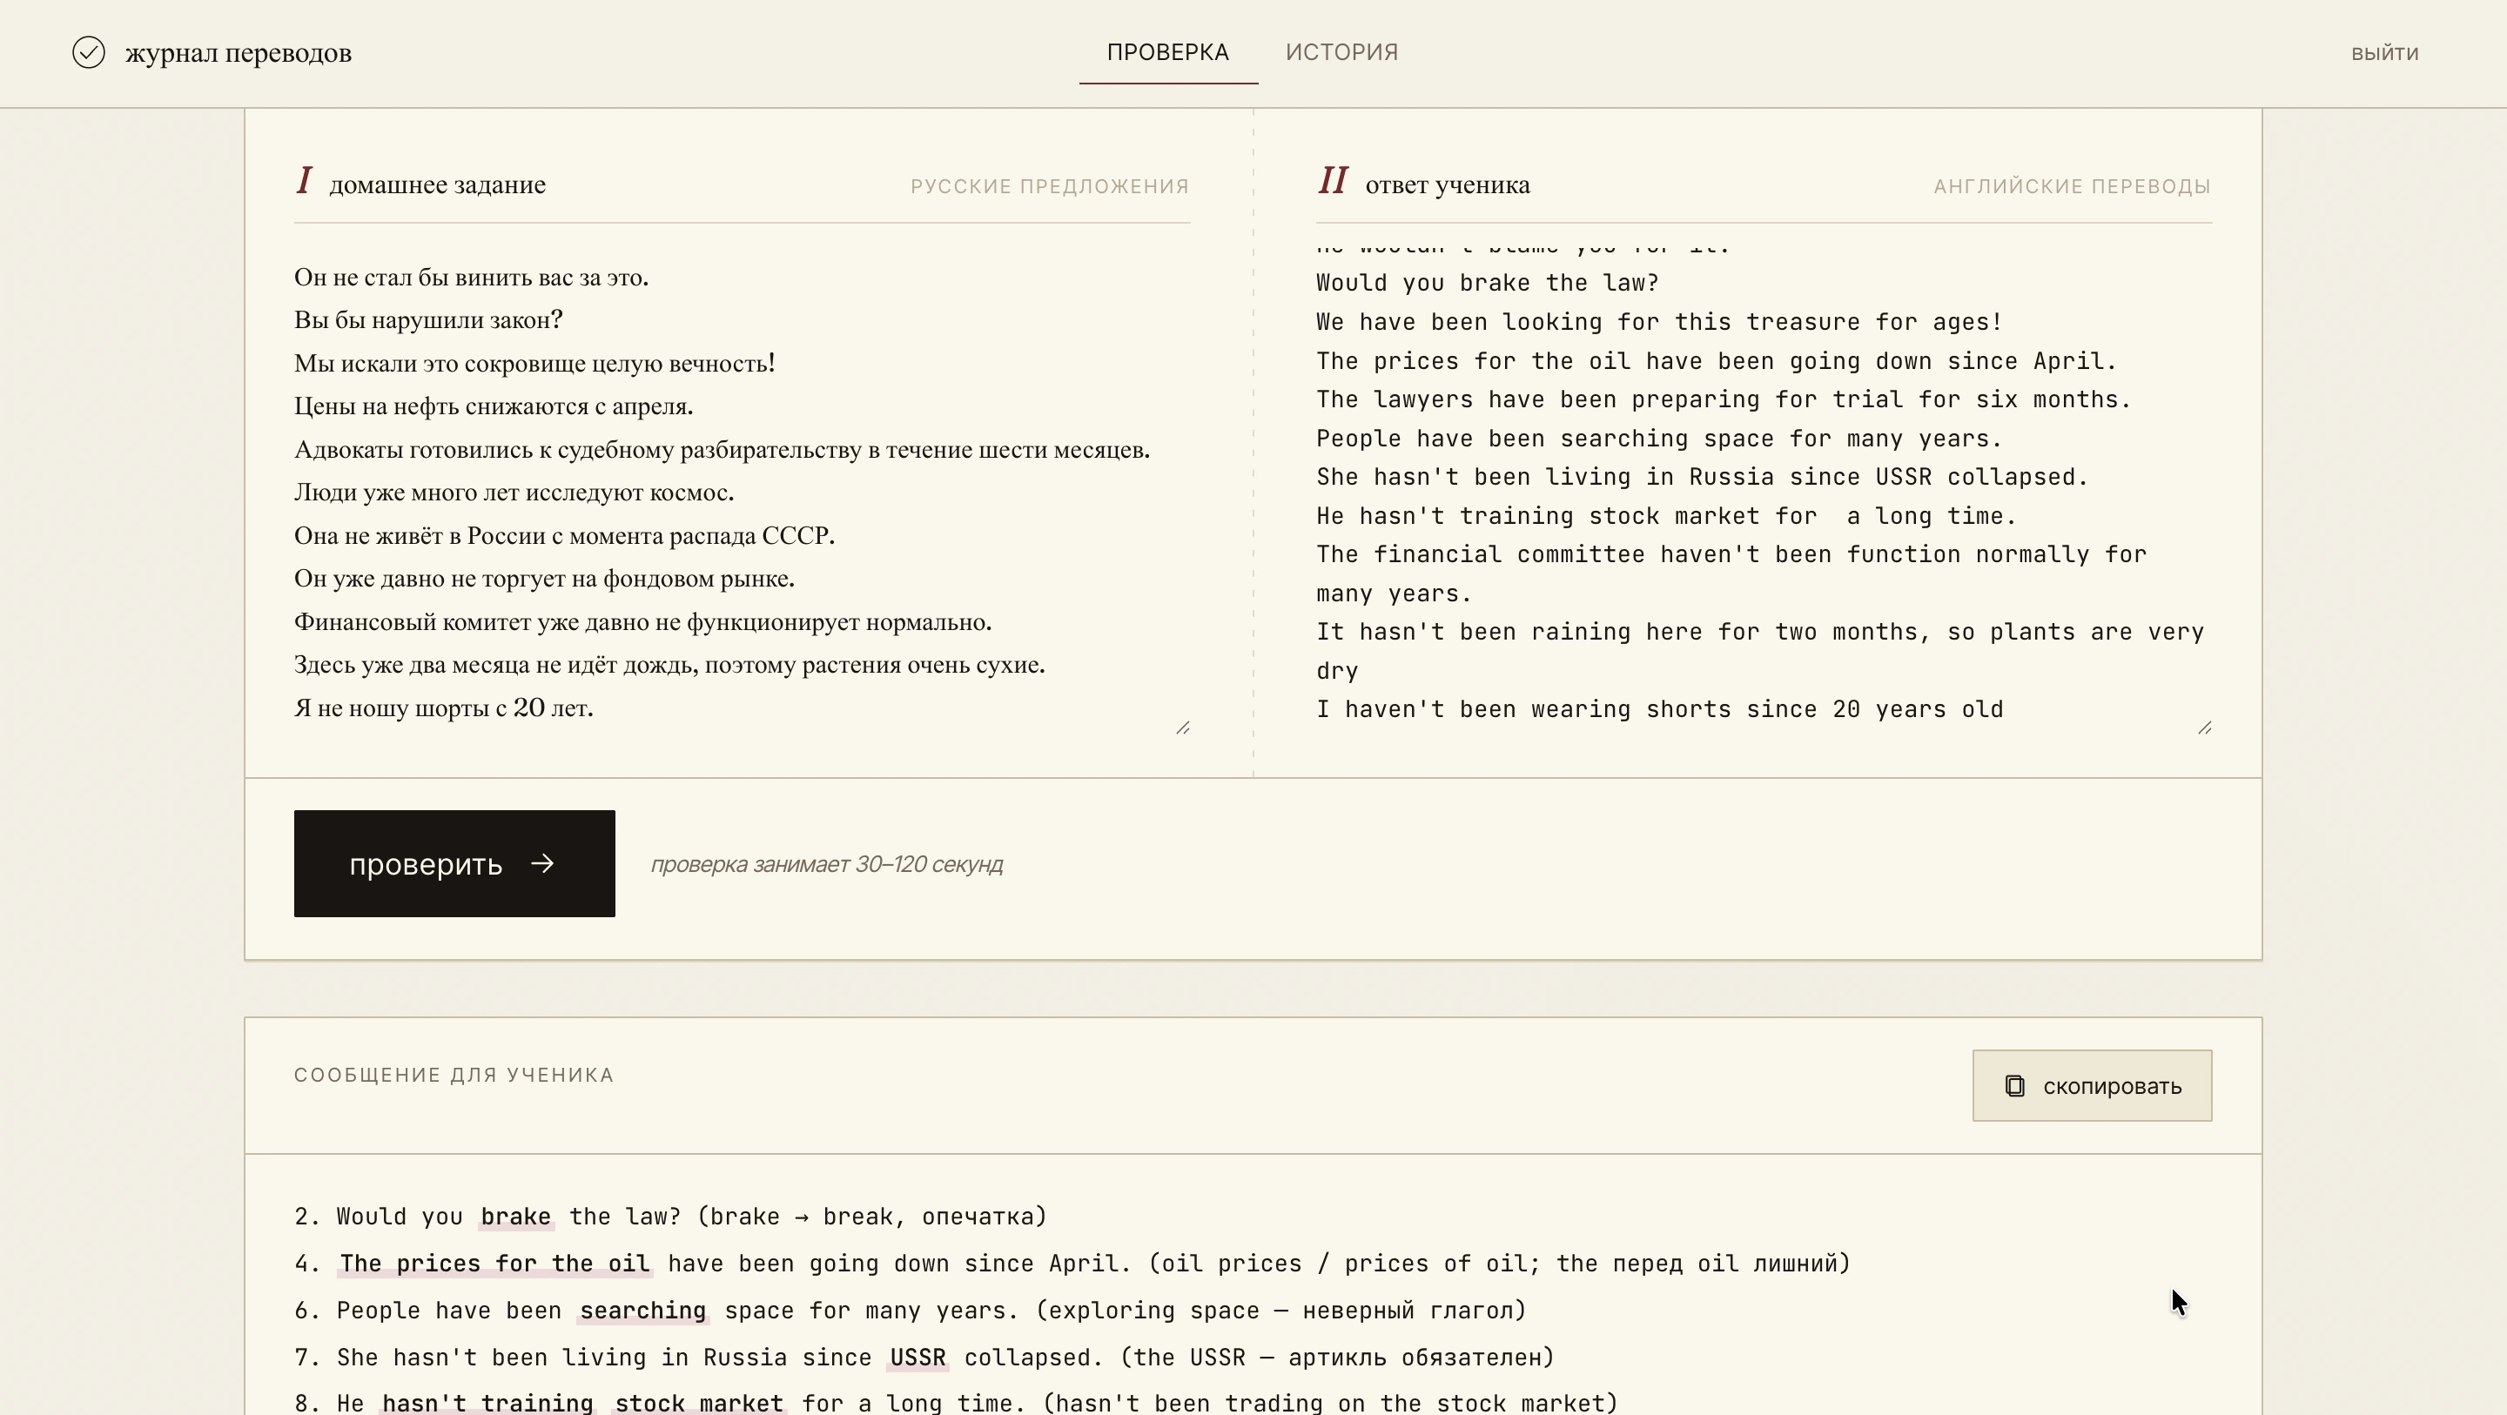Viewport: 2507px width, 1415px height.
Task: Click the line 'Я не ношу шорты с 20 лет.'
Action: click(444, 707)
